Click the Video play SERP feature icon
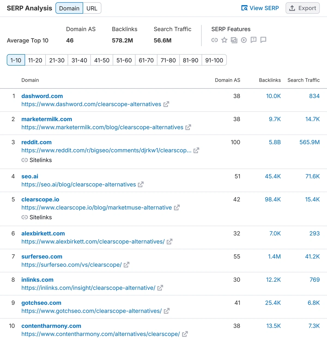327x340 pixels. [244, 40]
